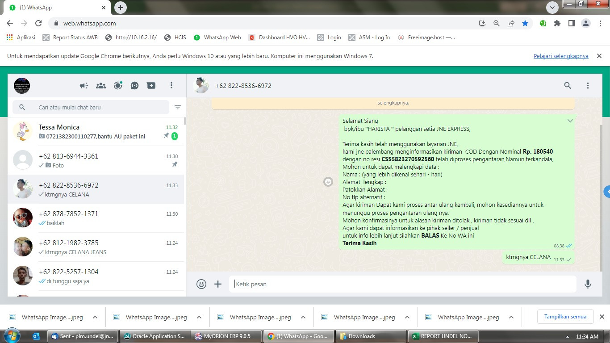Open the +62 878-7852-1371 chat
The image size is (610, 343).
click(96, 218)
